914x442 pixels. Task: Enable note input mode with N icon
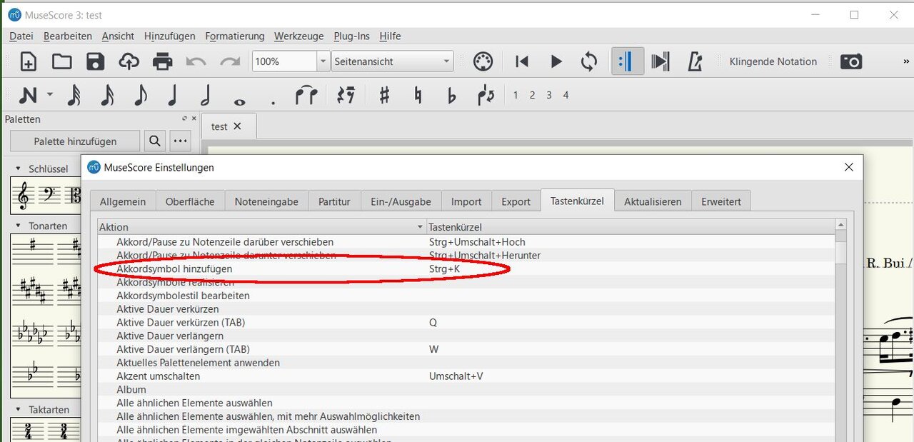click(28, 95)
